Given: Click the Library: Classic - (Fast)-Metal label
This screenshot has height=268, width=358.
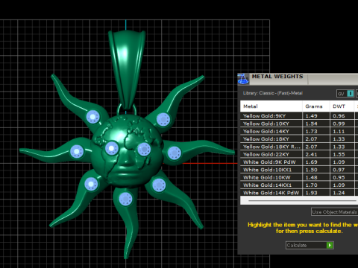Looking at the screenshot, I should tap(273, 93).
